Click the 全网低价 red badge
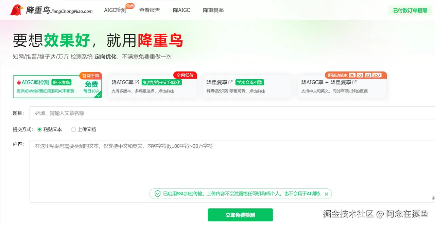 185,75
